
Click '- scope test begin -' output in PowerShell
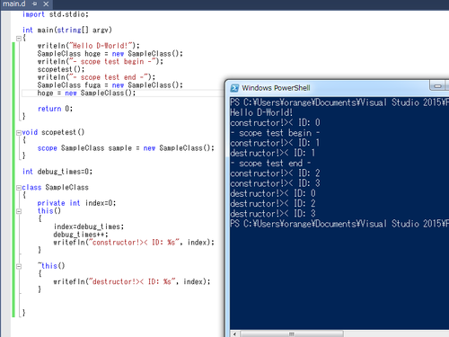pyautogui.click(x=275, y=133)
